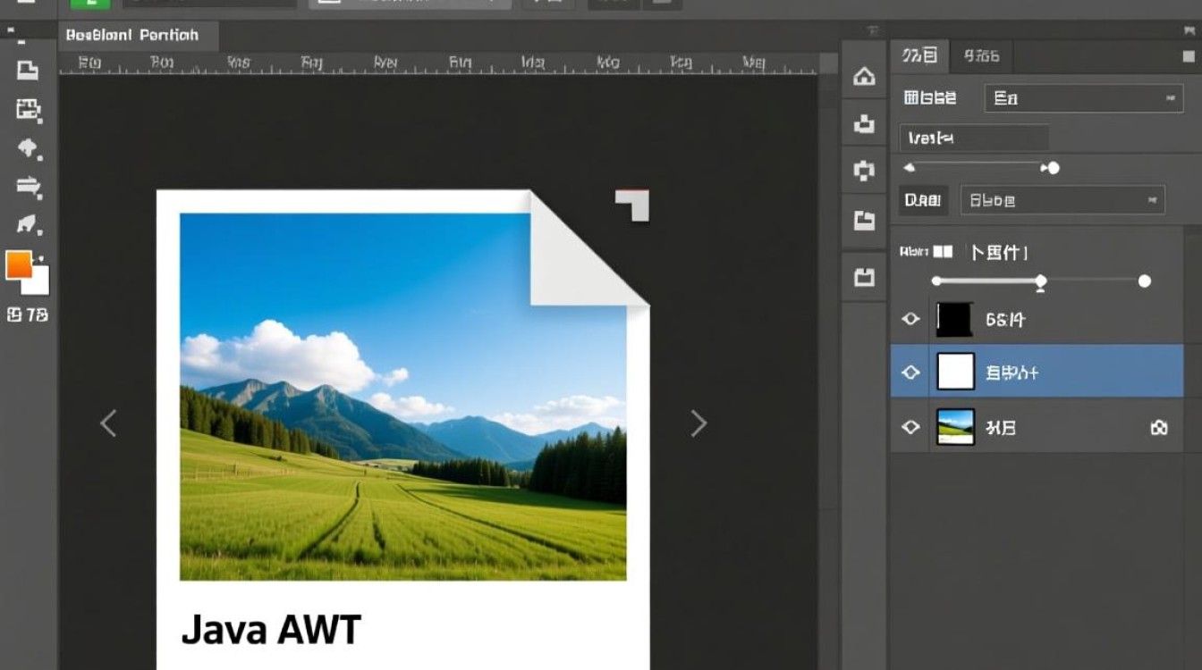Viewport: 1202px width, 670px height.
Task: Click the icon directly below the home icon
Action: pos(864,124)
